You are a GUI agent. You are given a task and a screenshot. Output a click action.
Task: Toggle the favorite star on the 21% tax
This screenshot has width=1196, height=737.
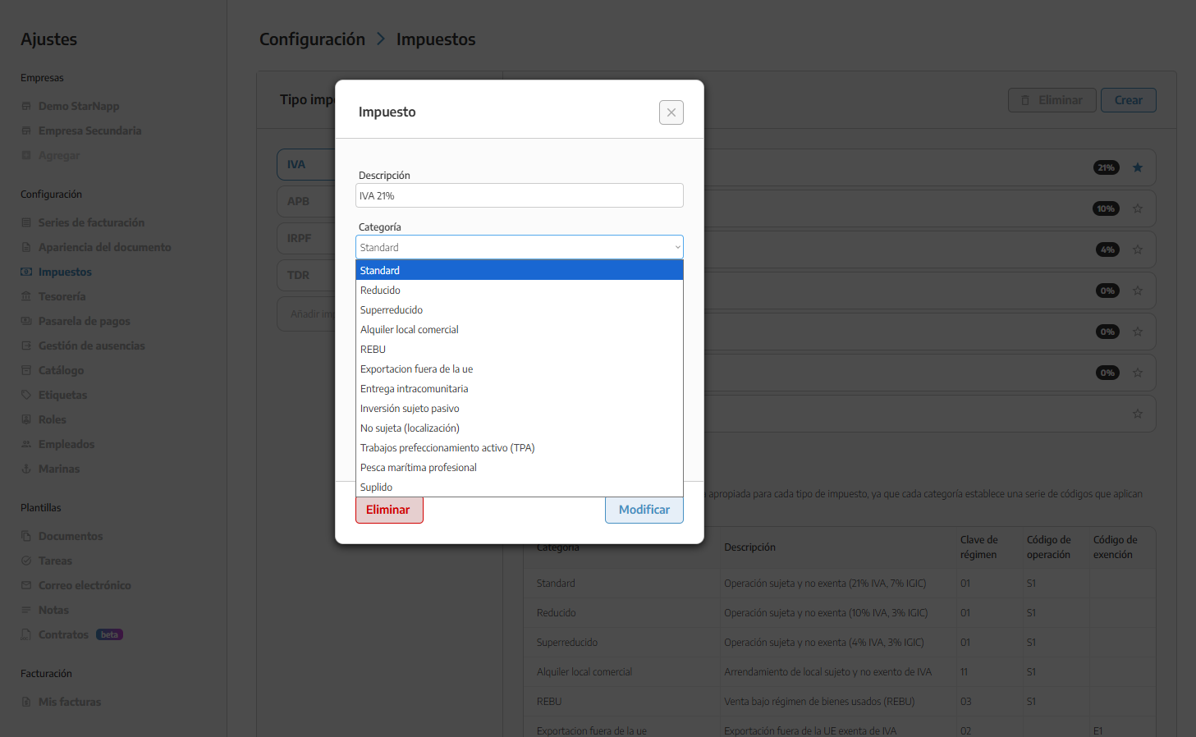[1138, 167]
